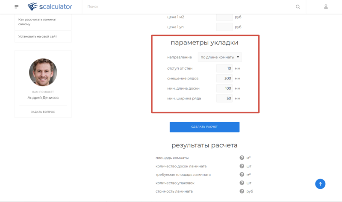Click the мин. ширина ряда field
The height and width of the screenshot is (202, 342).
[x=224, y=99]
